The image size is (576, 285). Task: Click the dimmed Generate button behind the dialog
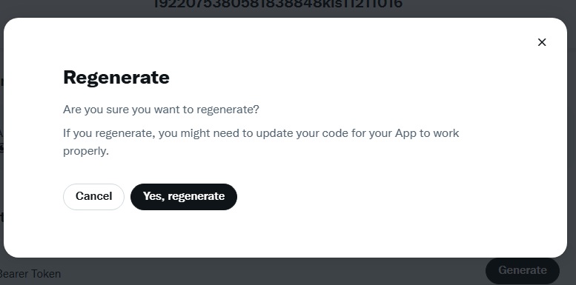pos(523,271)
